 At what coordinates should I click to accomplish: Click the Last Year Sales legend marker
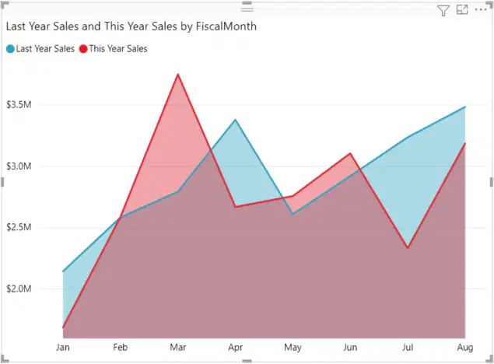click(10, 49)
